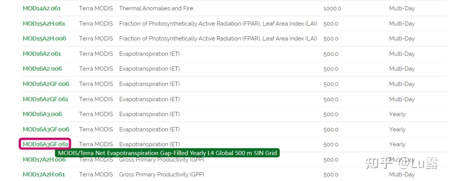Click the 1000.0 resolution value
Screen dimensions: 449x181
click(332, 8)
